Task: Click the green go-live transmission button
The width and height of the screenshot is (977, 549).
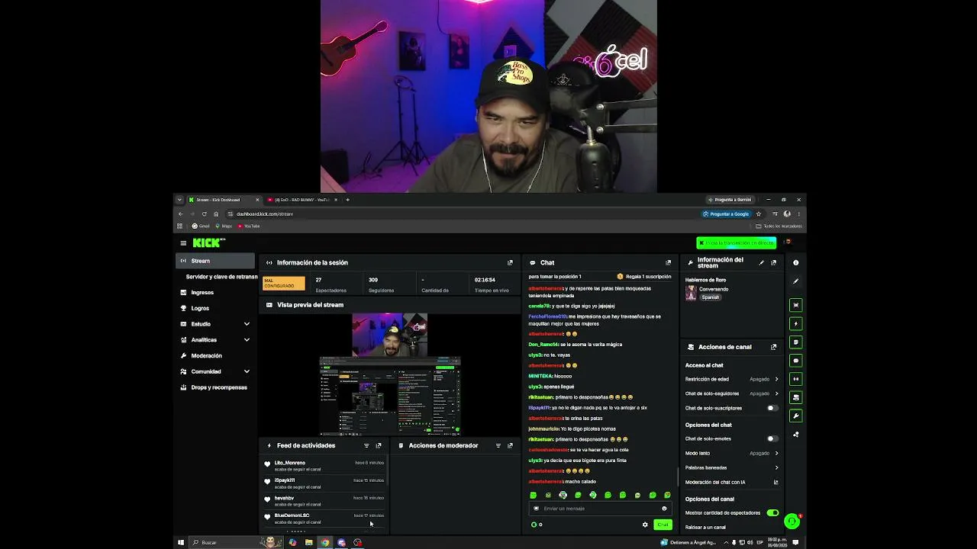Action: (x=736, y=243)
